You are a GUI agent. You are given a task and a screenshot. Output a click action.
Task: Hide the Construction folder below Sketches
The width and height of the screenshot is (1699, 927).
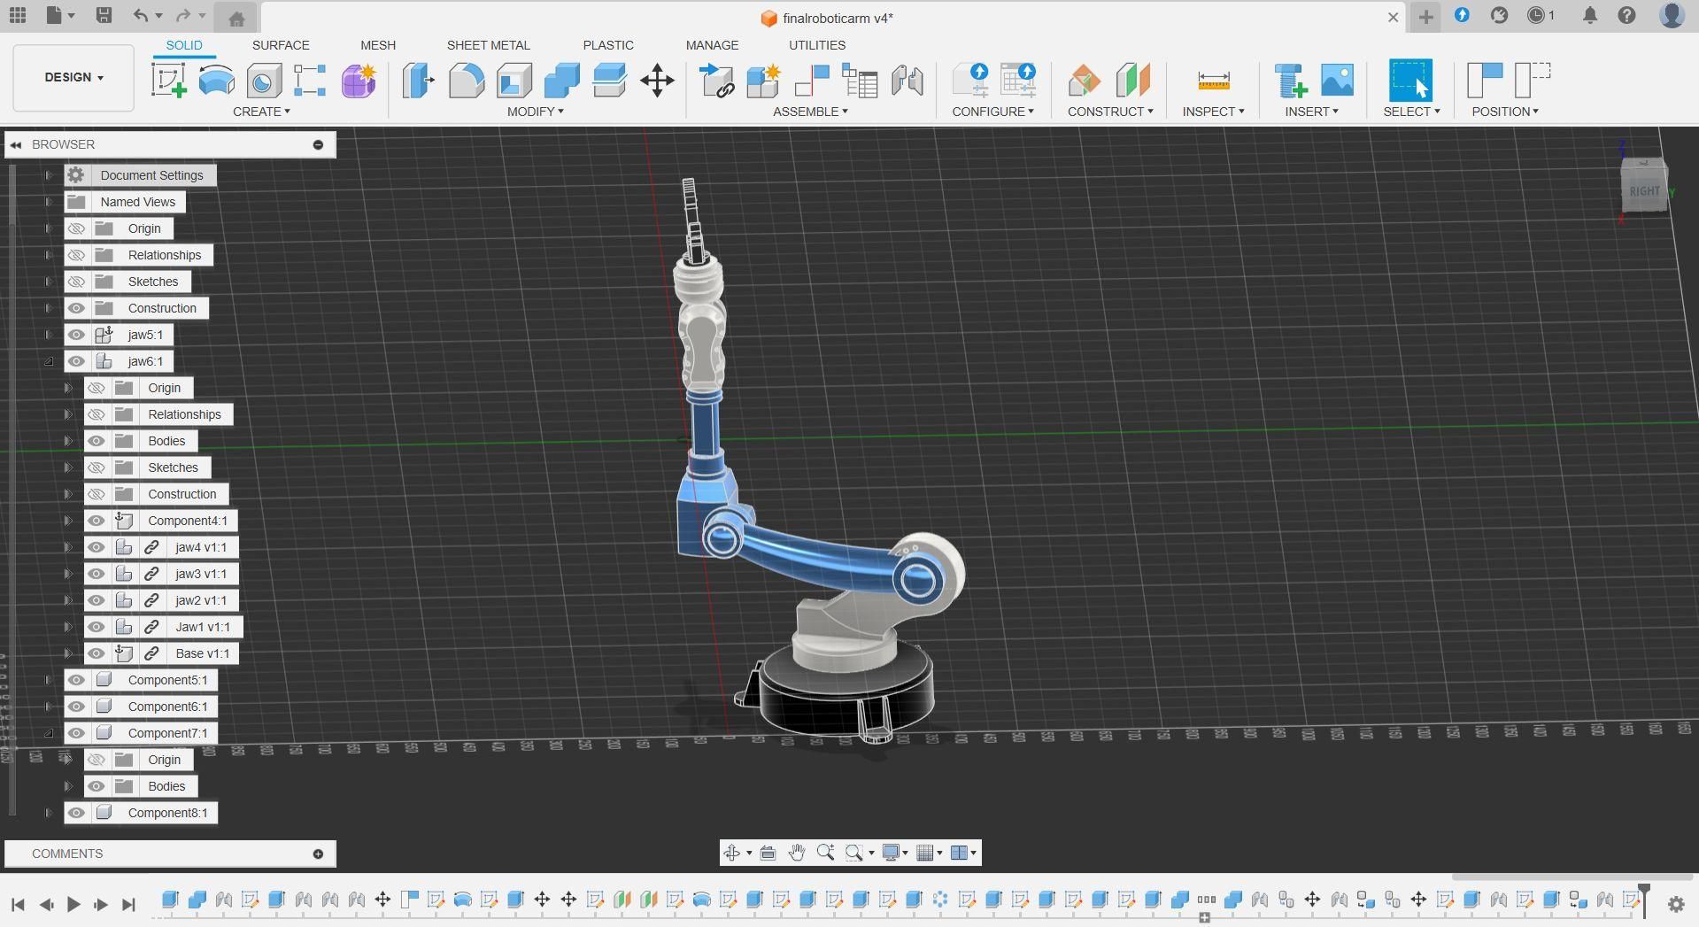(76, 308)
